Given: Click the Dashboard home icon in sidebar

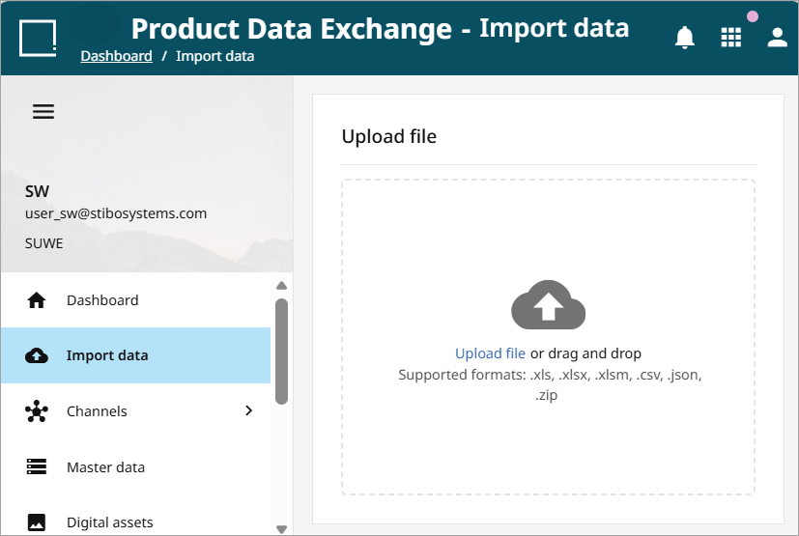Looking at the screenshot, I should (36, 300).
